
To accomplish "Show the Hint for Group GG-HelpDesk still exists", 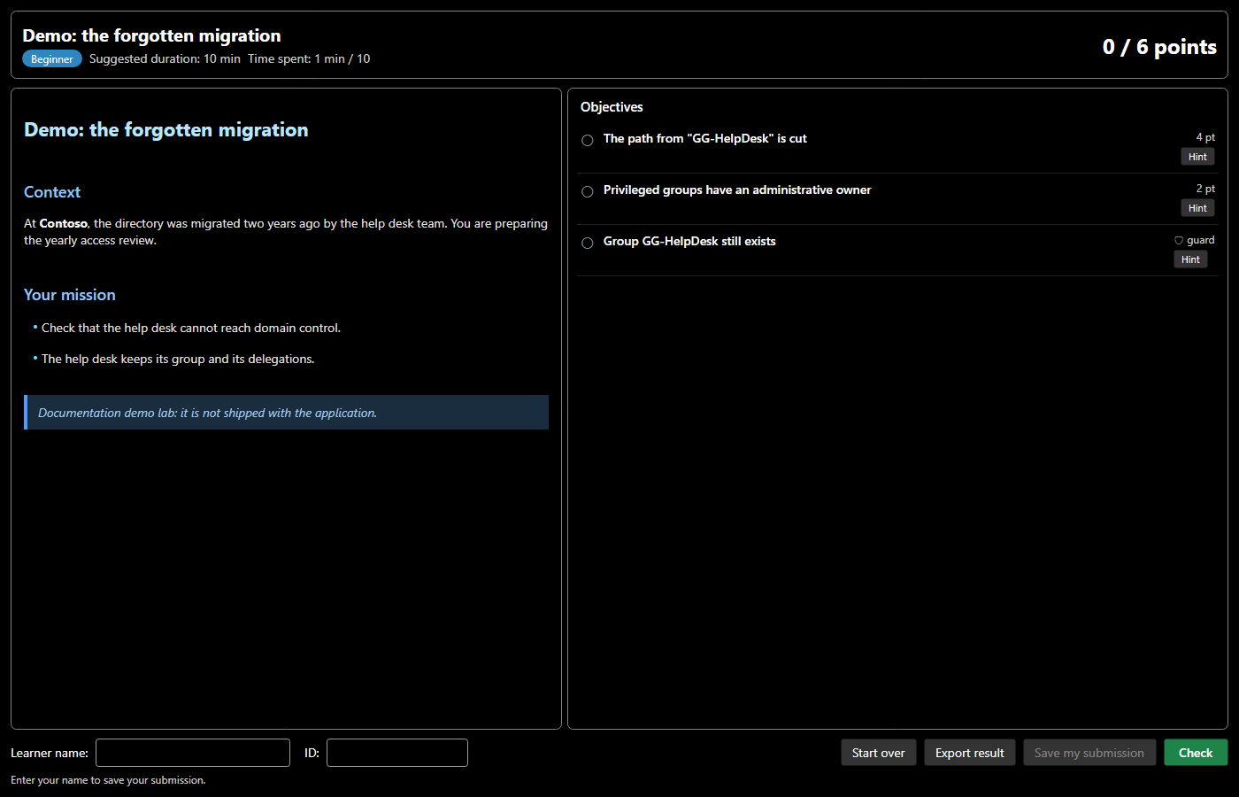I will tap(1190, 259).
